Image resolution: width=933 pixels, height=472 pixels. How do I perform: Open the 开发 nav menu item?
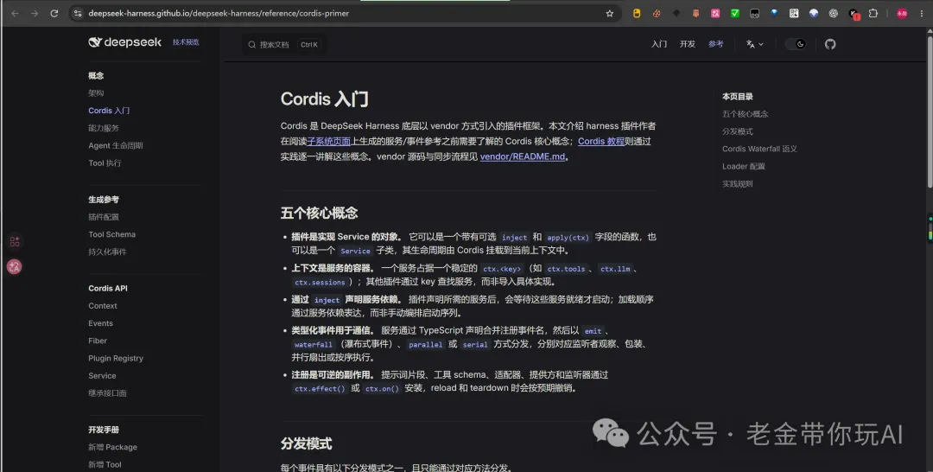click(688, 44)
